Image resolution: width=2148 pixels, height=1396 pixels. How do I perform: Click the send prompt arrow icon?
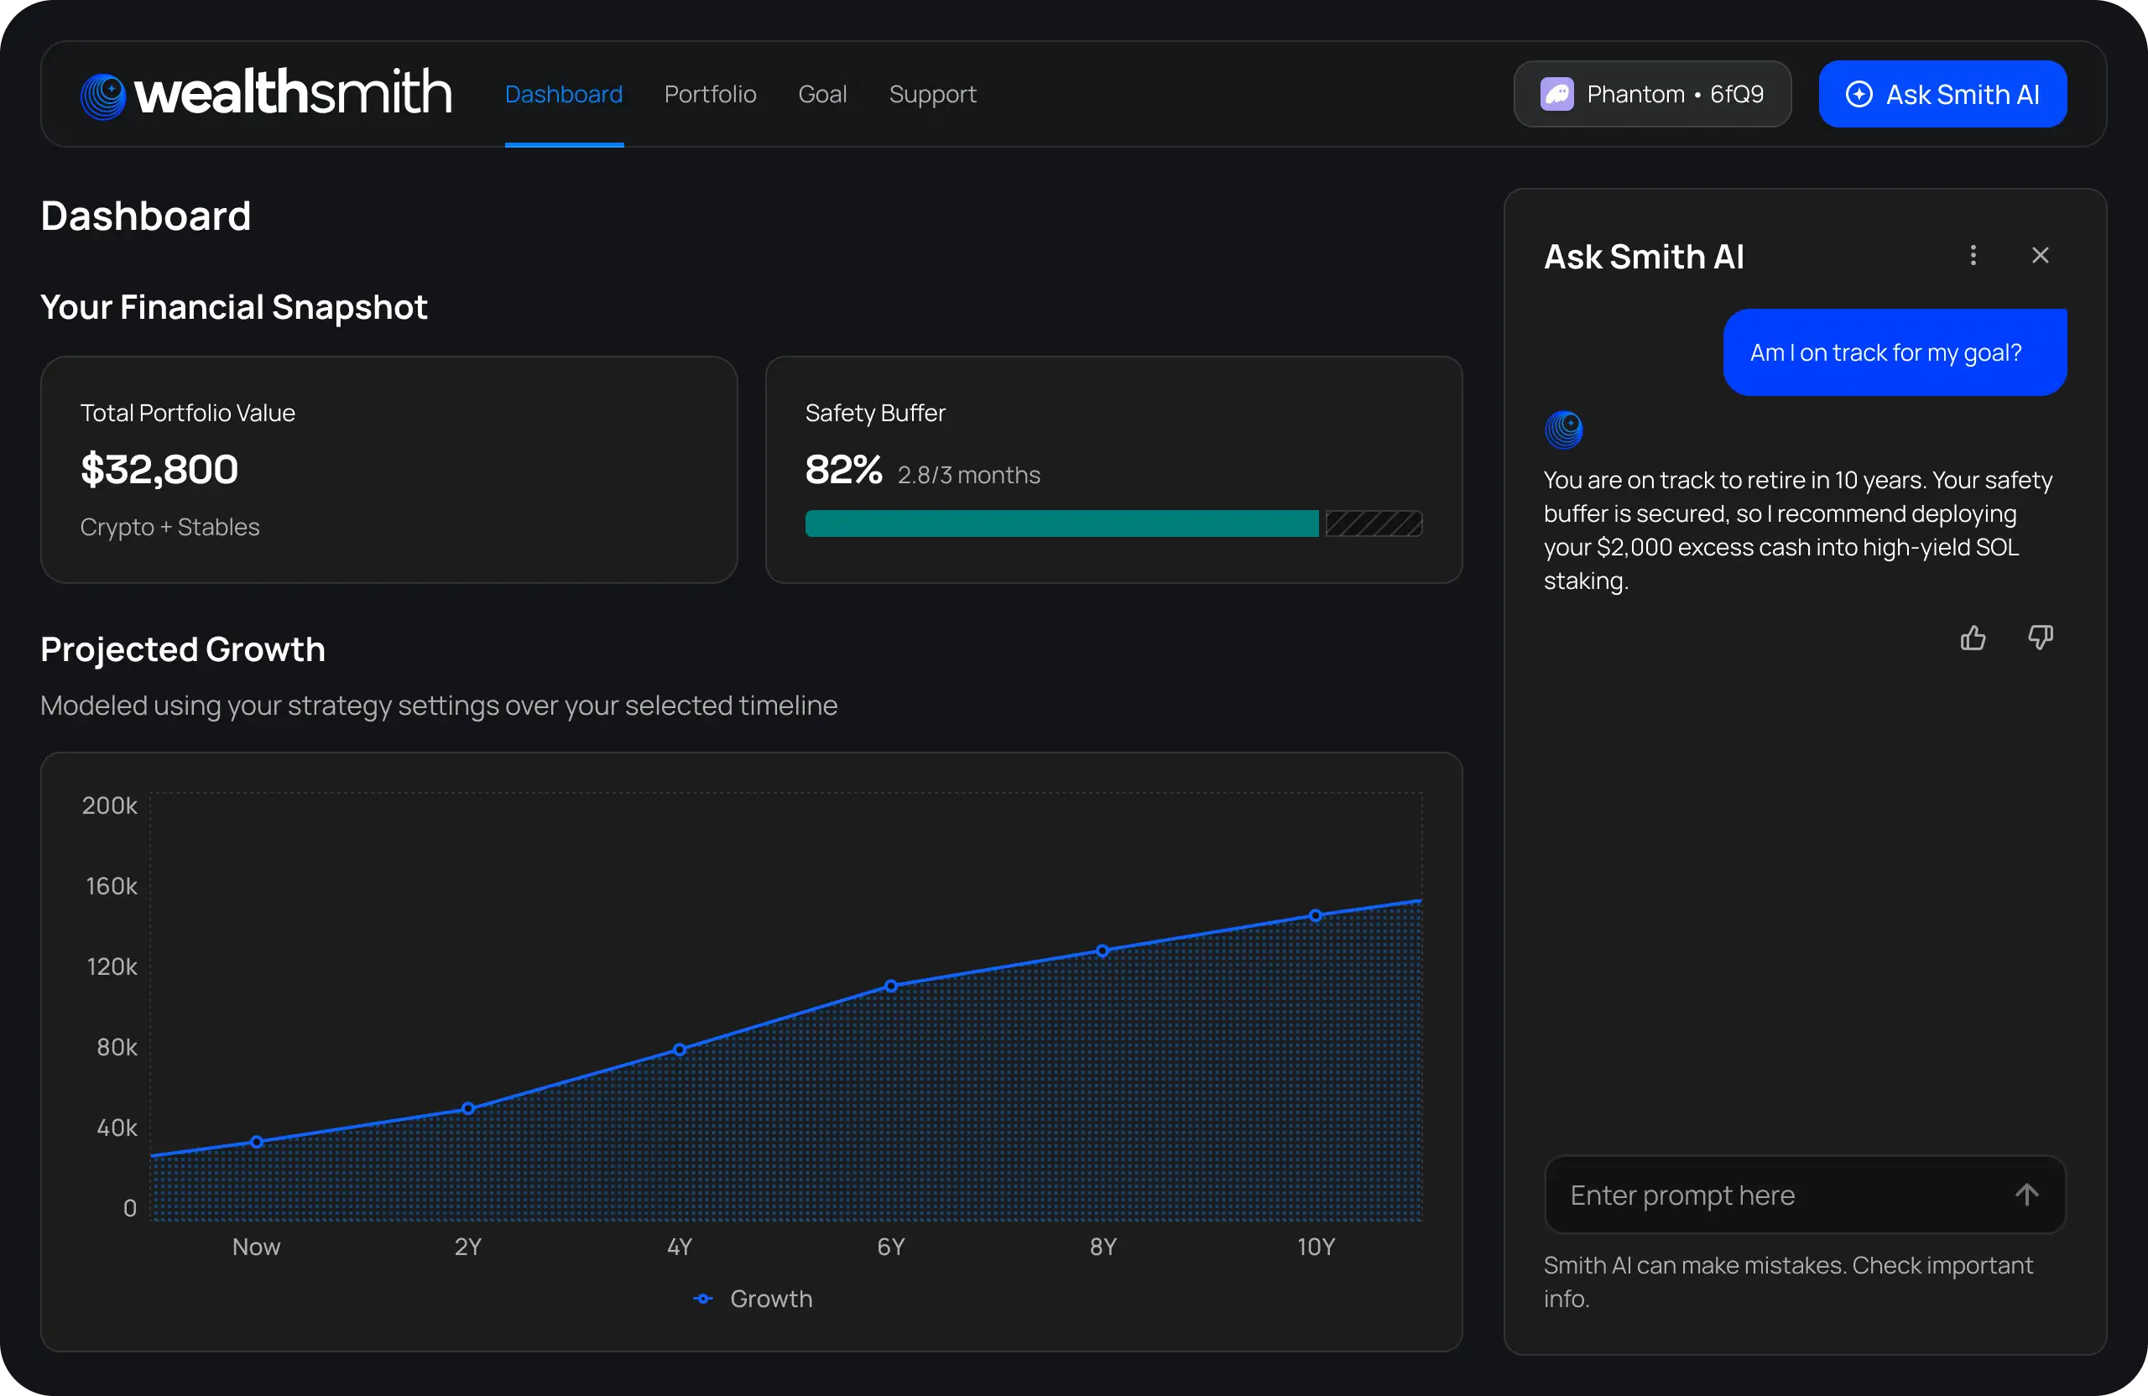tap(2027, 1194)
